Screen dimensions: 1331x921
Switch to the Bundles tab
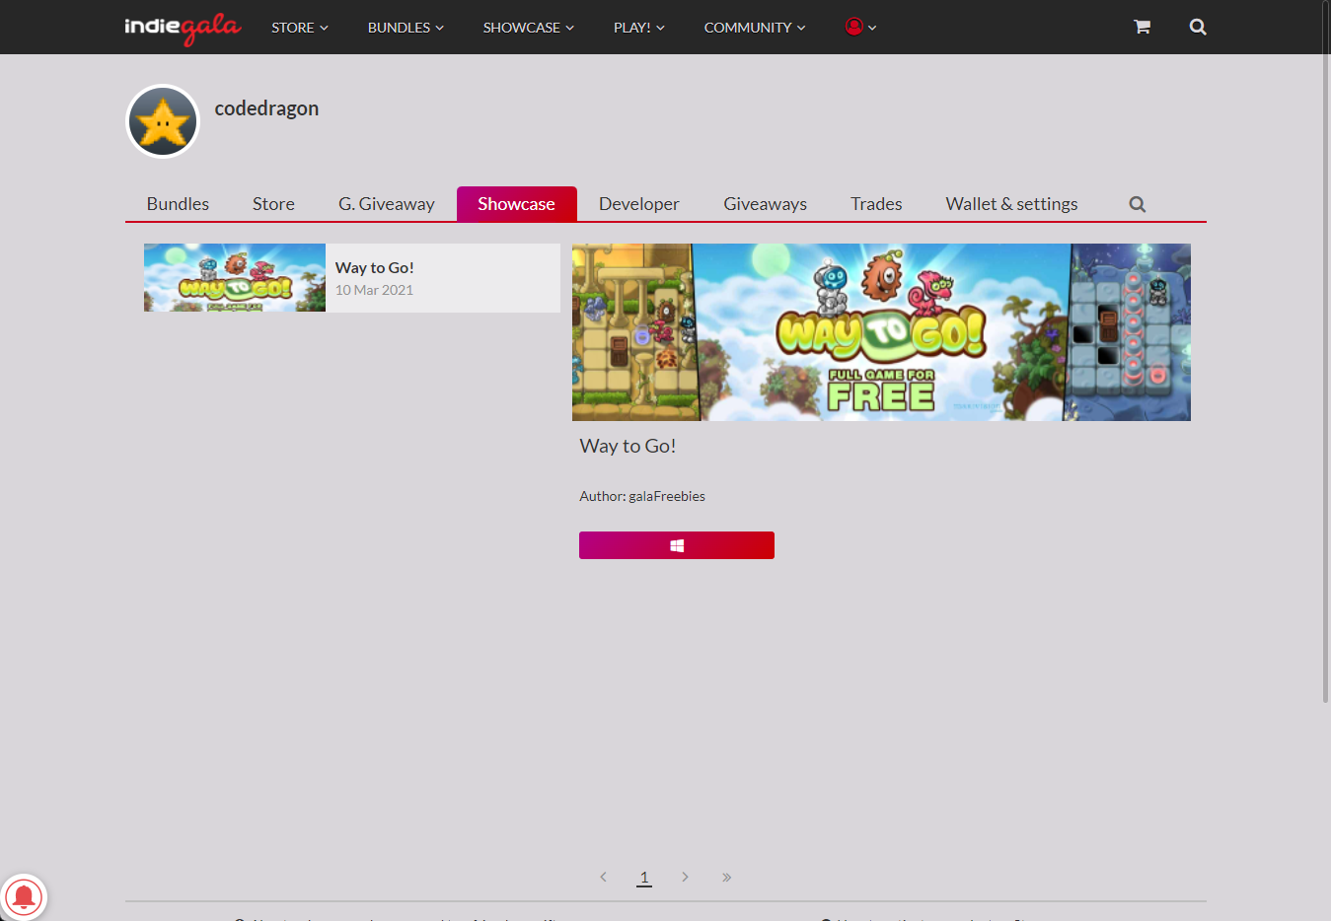[178, 204]
